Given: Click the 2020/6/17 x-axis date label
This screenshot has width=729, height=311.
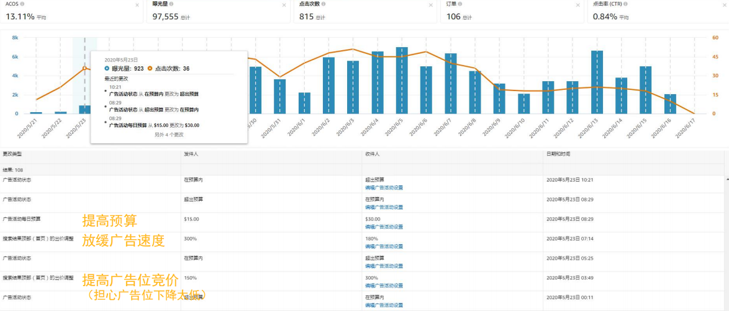Looking at the screenshot, I should [x=686, y=127].
